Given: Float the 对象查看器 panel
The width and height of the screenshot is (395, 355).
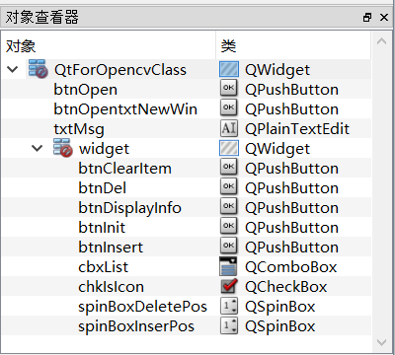Looking at the screenshot, I should pos(367,17).
